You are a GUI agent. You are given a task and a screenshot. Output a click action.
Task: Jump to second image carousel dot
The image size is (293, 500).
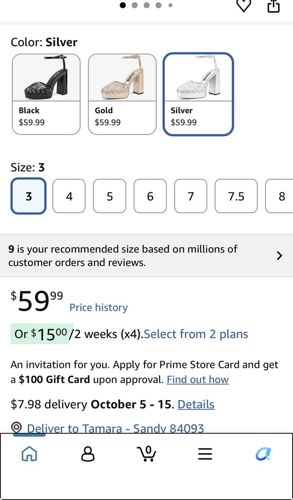135,5
